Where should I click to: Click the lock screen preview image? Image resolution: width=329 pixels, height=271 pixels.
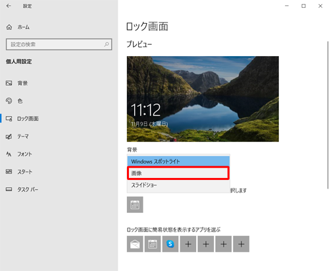click(203, 99)
